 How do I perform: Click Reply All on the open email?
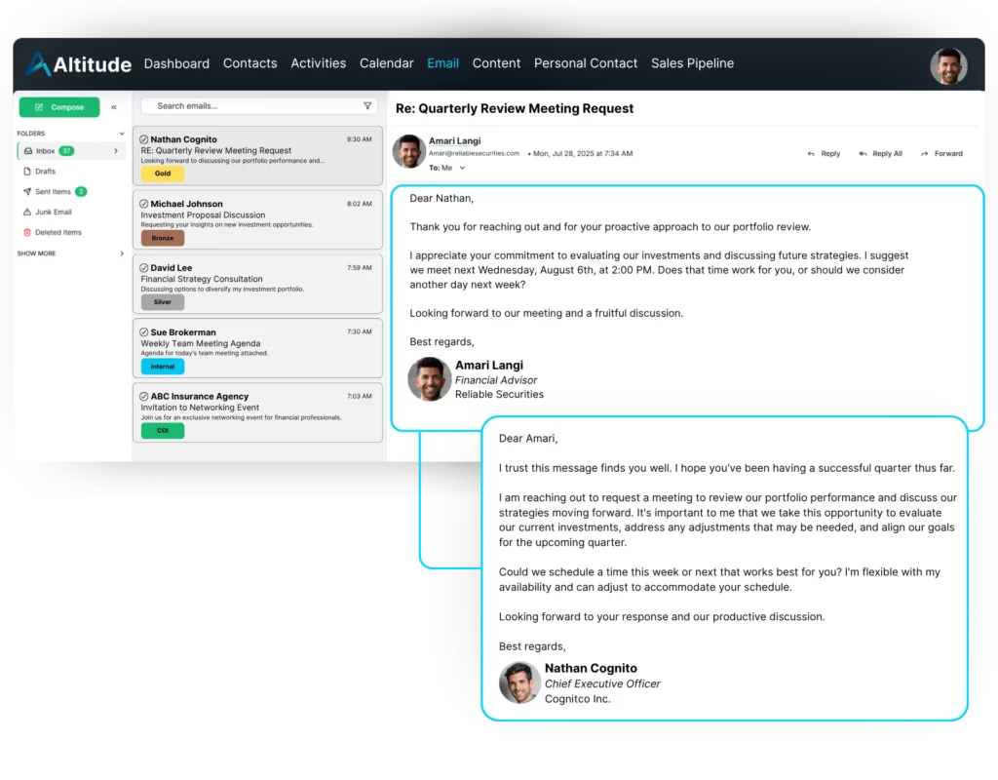point(880,154)
